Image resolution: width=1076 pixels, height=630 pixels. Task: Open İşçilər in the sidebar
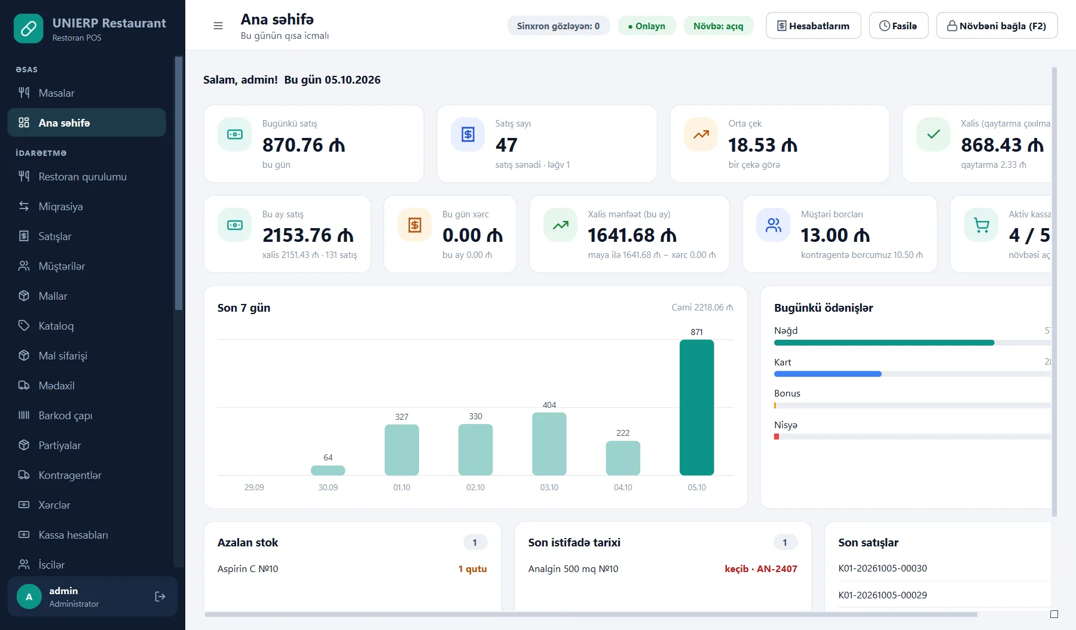tap(87, 564)
